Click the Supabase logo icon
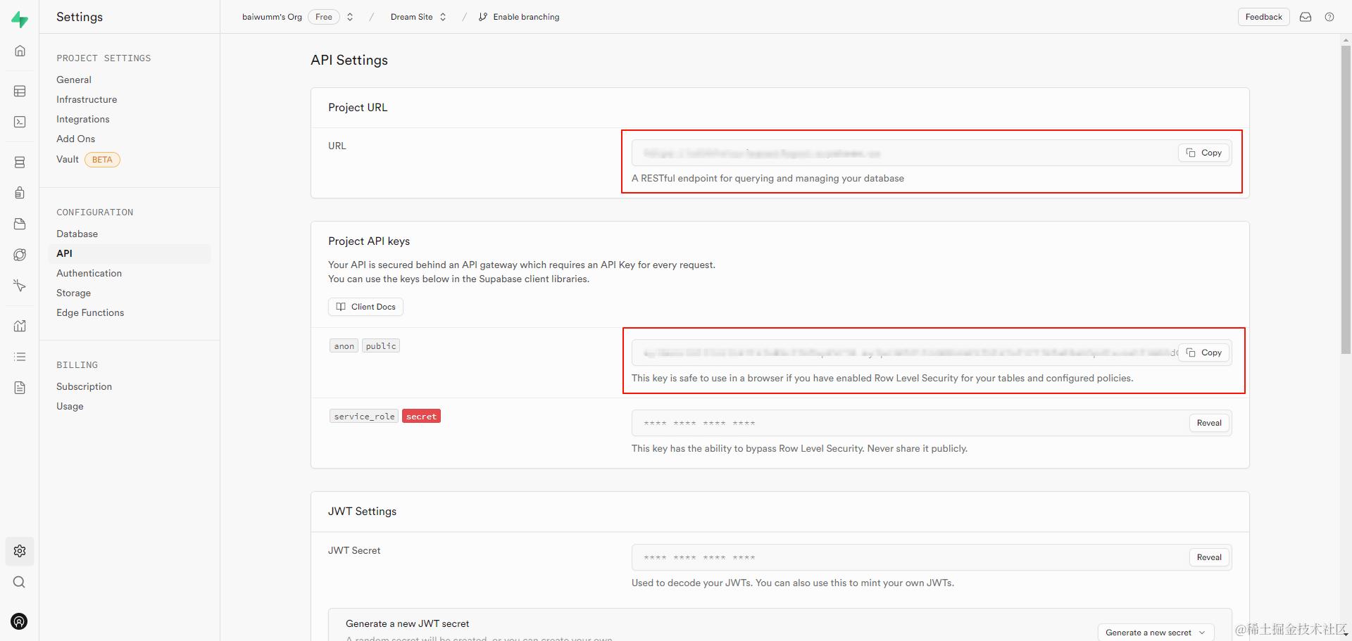 20,20
